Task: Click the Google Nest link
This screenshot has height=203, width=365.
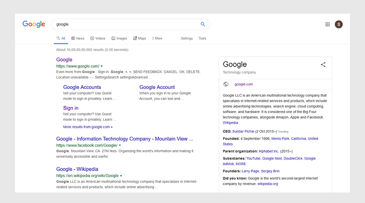Action: [x=272, y=158]
